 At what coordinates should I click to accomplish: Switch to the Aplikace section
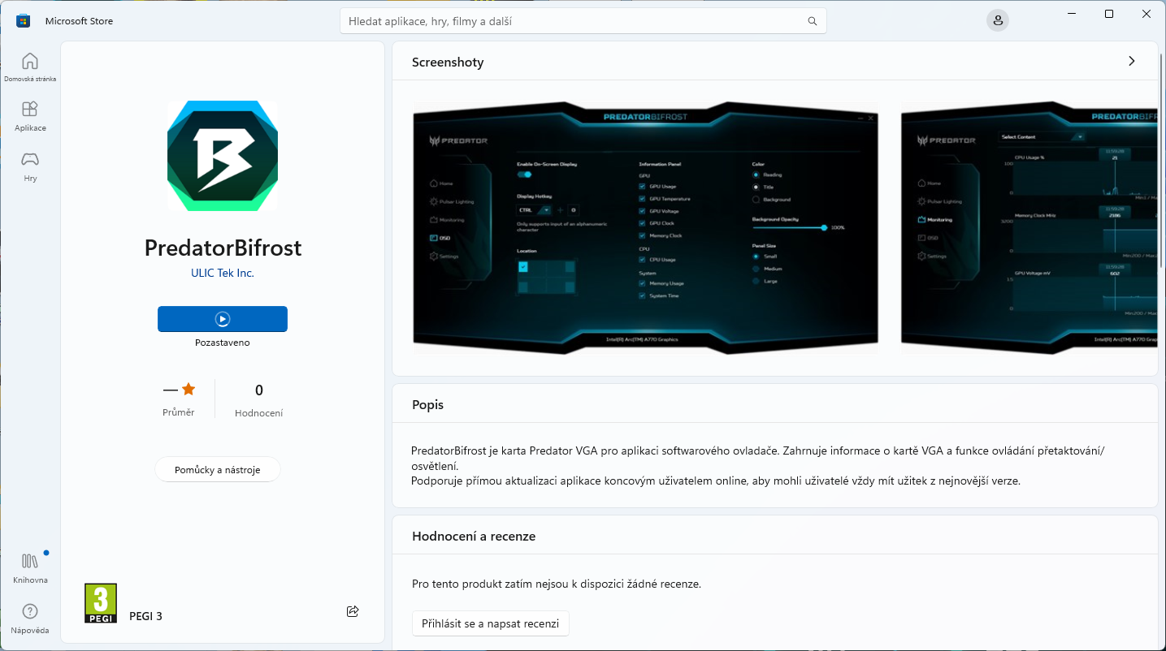pyautogui.click(x=29, y=114)
